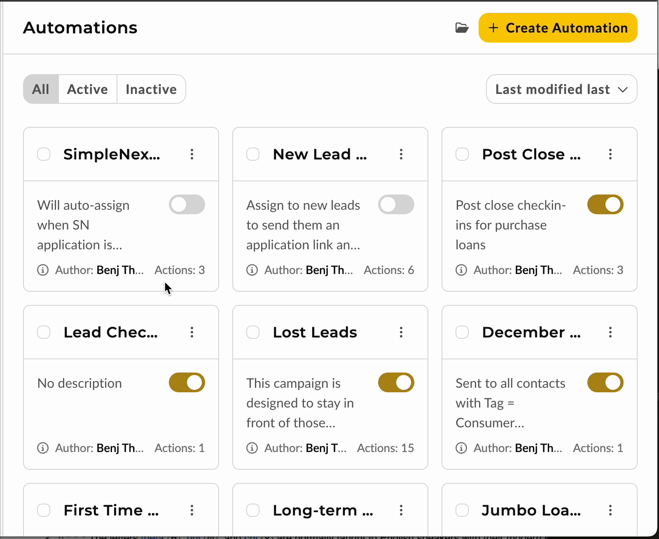This screenshot has width=659, height=539.
Task: Open the December automation title
Action: 531,332
